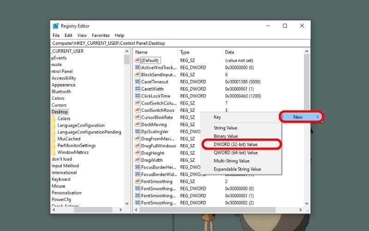The image size is (369, 231).
Task: Click the folder icon of PerMonitorSettings key
Action: point(53,146)
